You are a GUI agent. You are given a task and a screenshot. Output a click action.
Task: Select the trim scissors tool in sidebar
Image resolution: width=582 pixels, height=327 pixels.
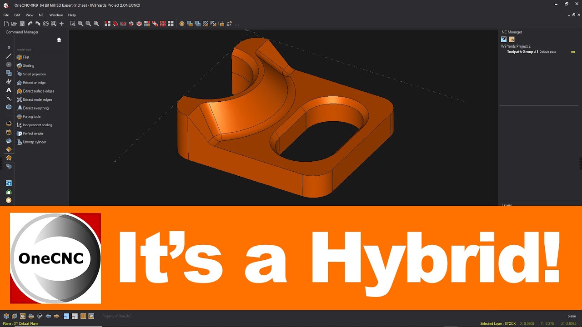[x=9, y=81]
